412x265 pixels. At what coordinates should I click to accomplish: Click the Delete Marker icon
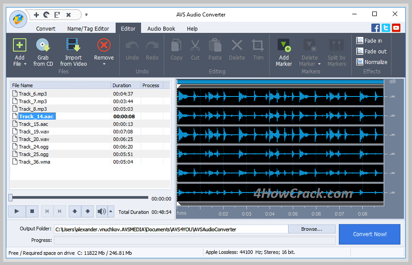point(310,45)
